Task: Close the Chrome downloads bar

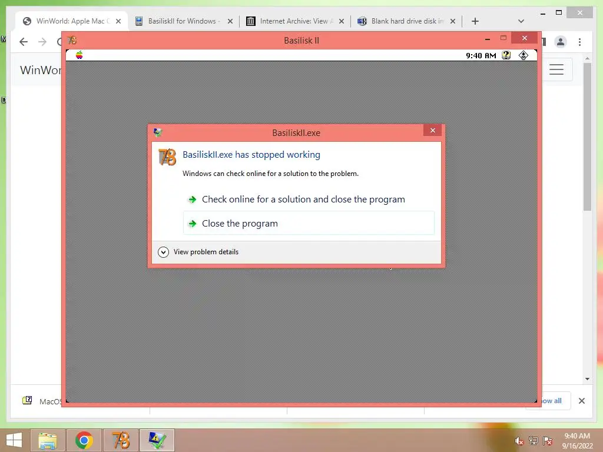Action: click(581, 401)
